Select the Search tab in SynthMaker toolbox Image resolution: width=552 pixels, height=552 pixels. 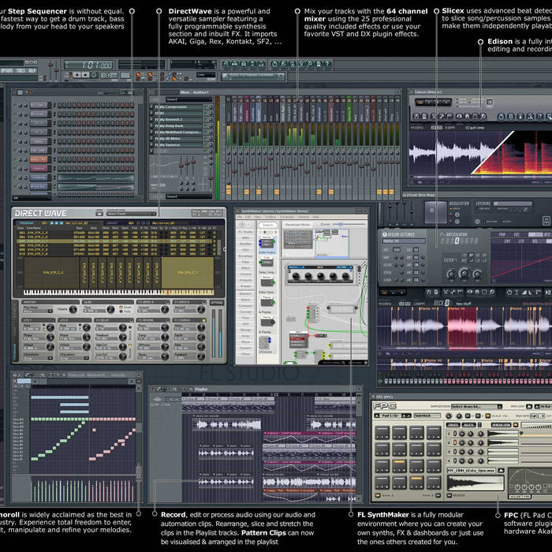(x=269, y=225)
